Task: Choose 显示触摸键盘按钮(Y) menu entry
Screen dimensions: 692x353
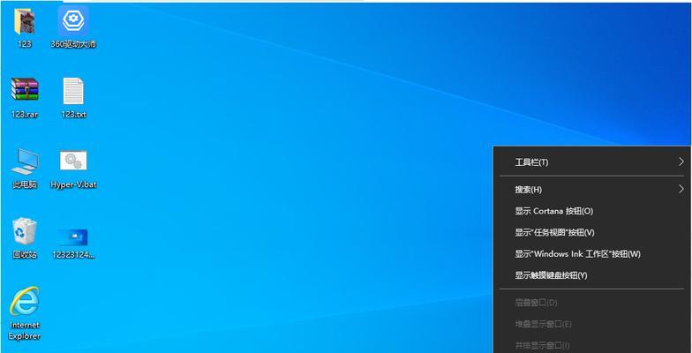Action: tap(591, 275)
